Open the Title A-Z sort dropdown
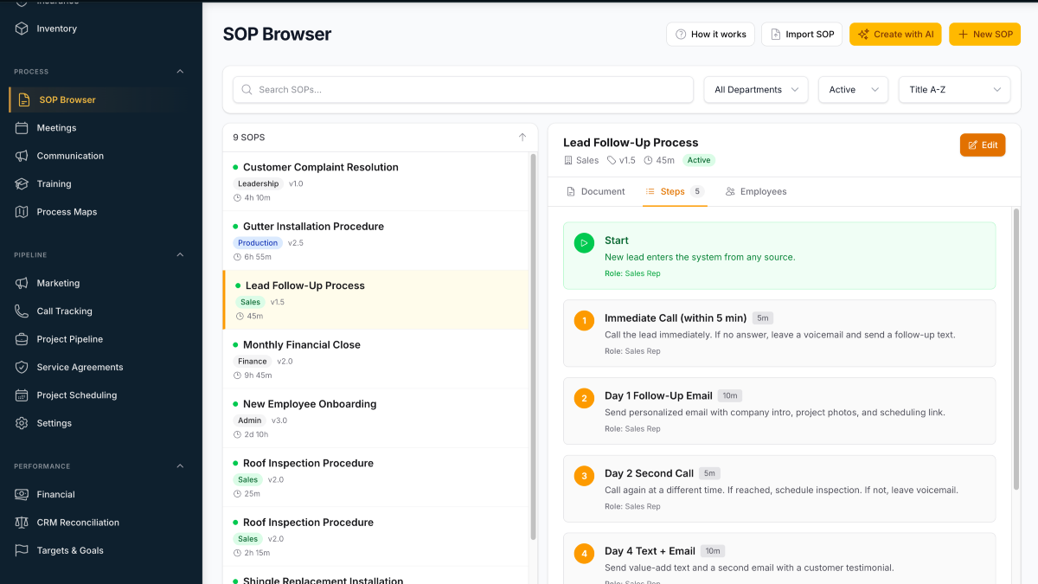 (954, 89)
